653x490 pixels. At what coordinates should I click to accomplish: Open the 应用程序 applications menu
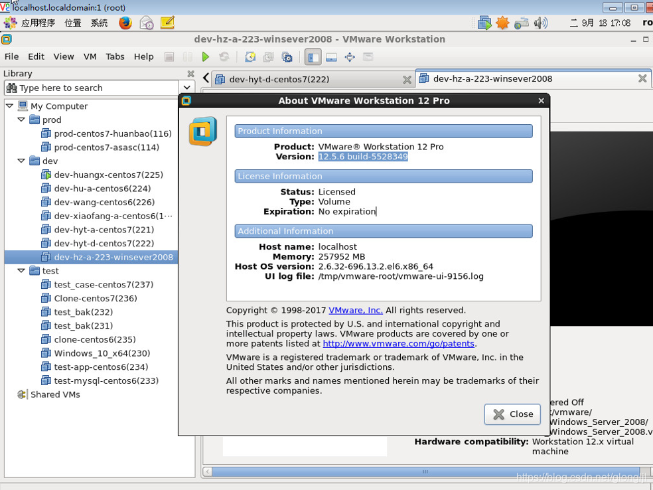[38, 23]
